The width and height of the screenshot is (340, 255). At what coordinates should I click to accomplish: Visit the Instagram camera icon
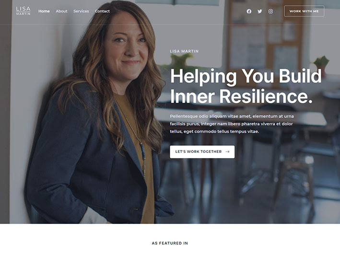point(270,12)
